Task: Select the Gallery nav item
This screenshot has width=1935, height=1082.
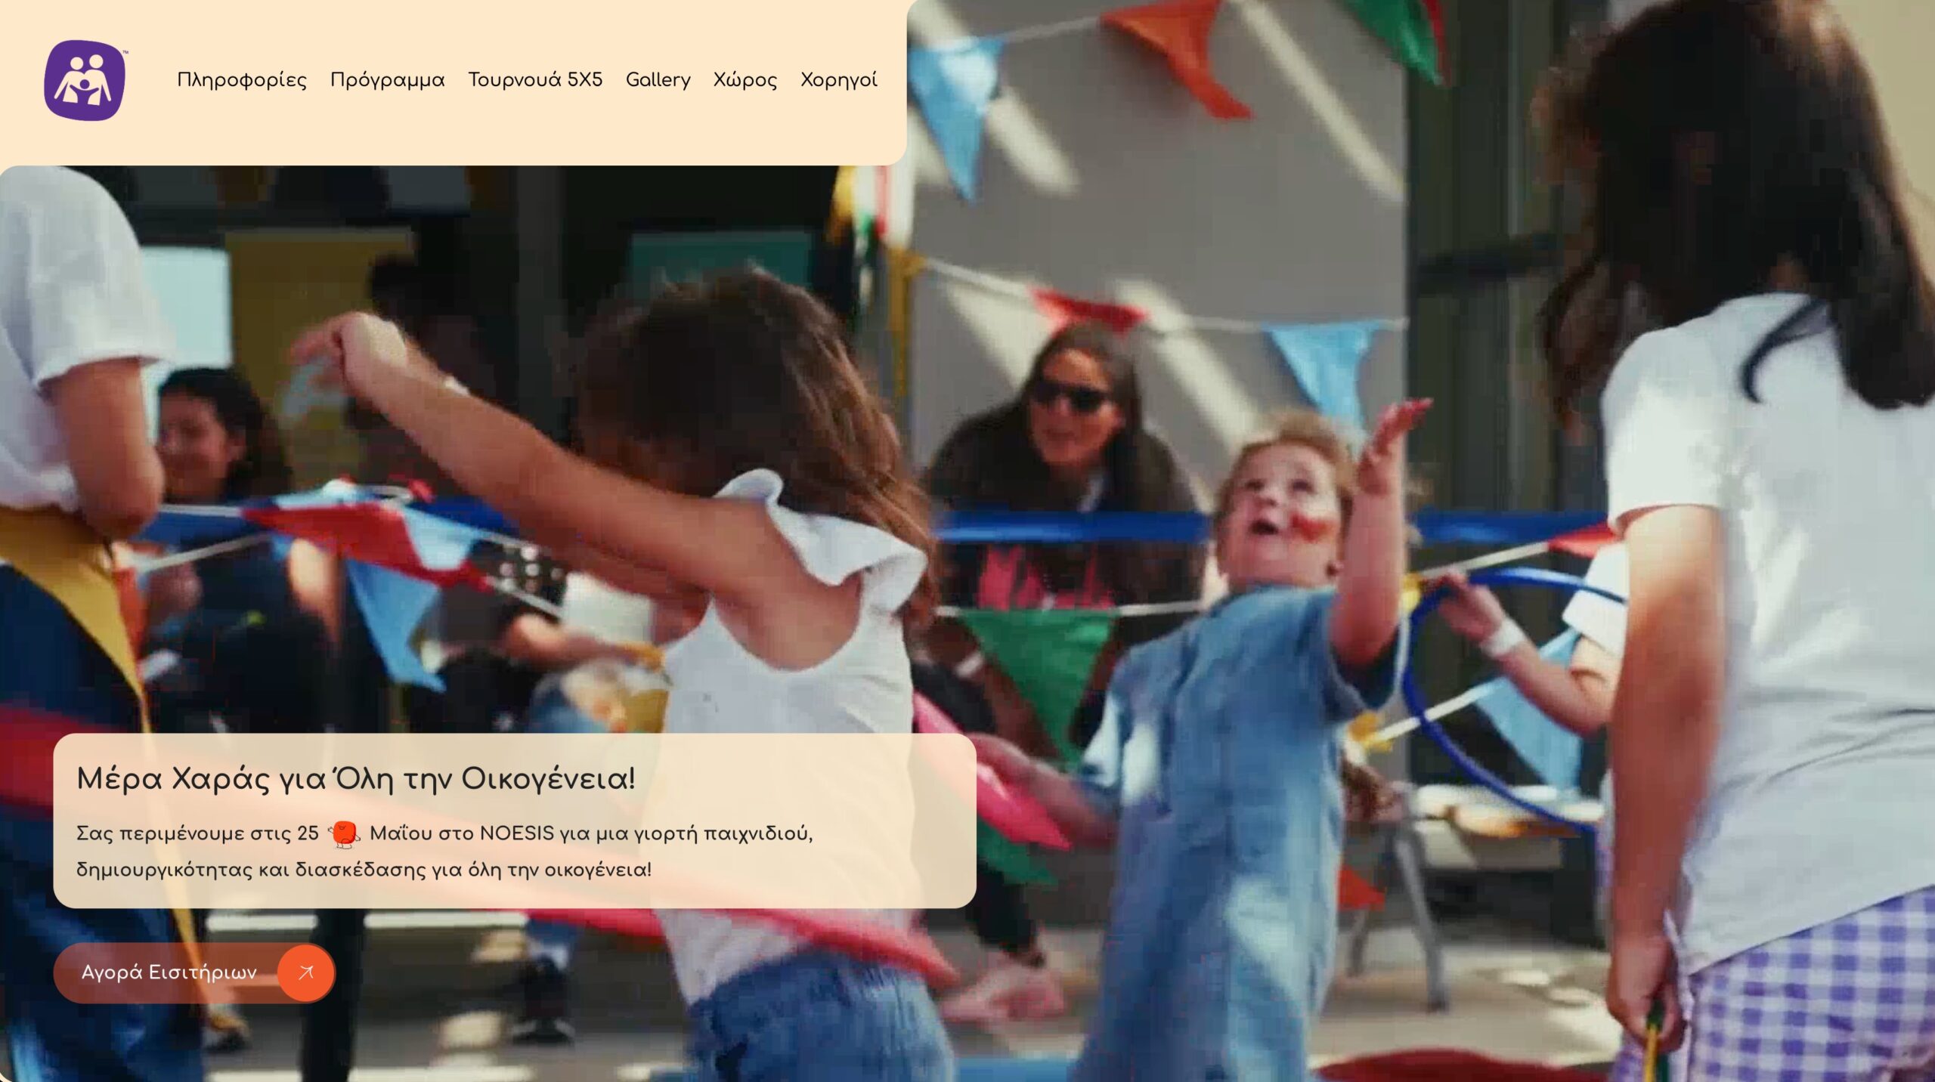Action: click(x=658, y=80)
